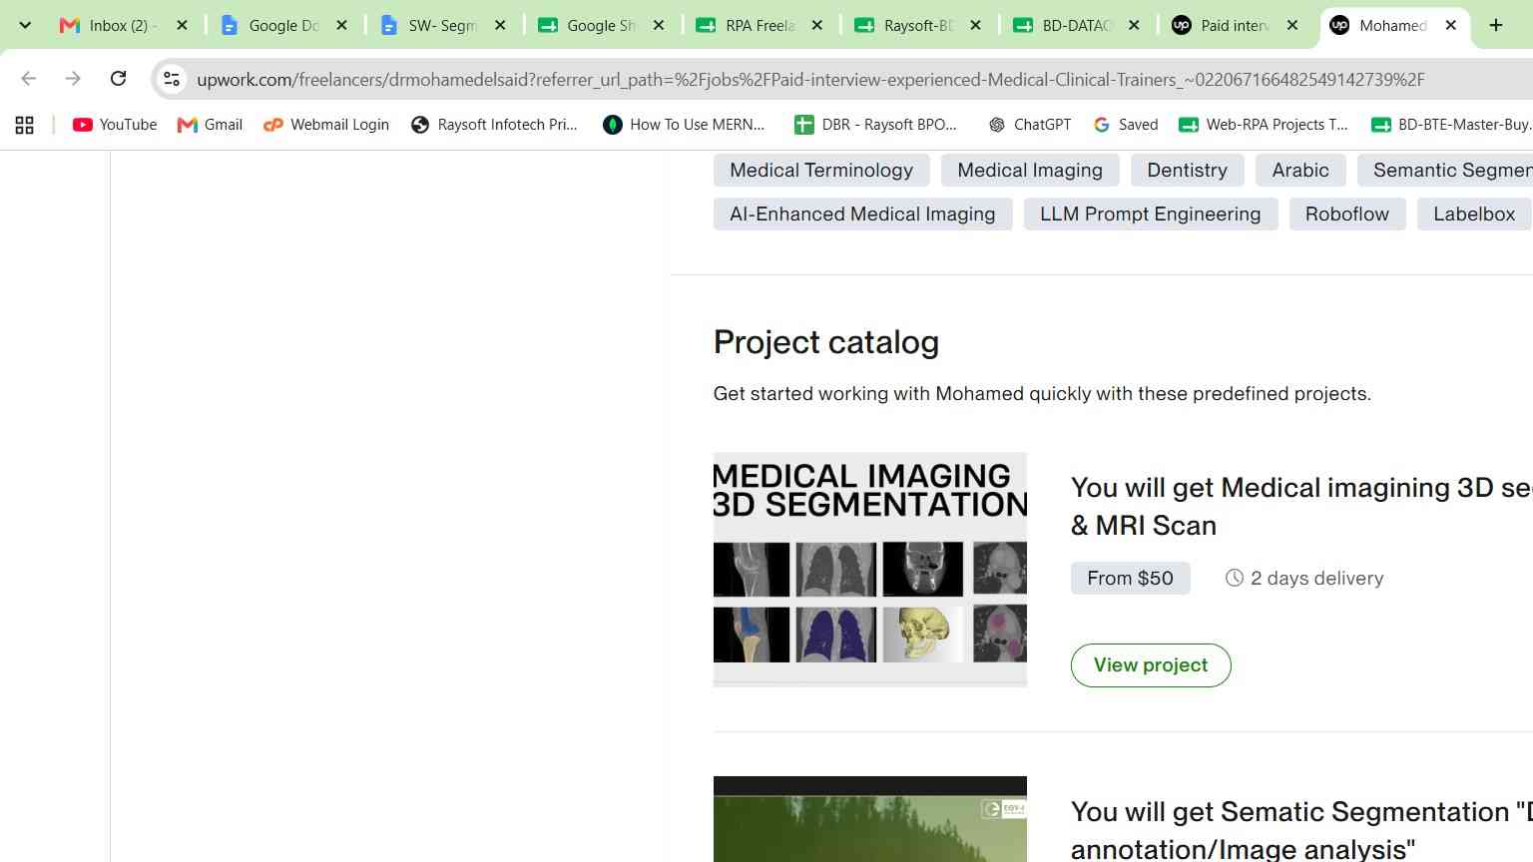Close the Inbox (2) Gmail tab
The height and width of the screenshot is (862, 1533).
(x=182, y=26)
